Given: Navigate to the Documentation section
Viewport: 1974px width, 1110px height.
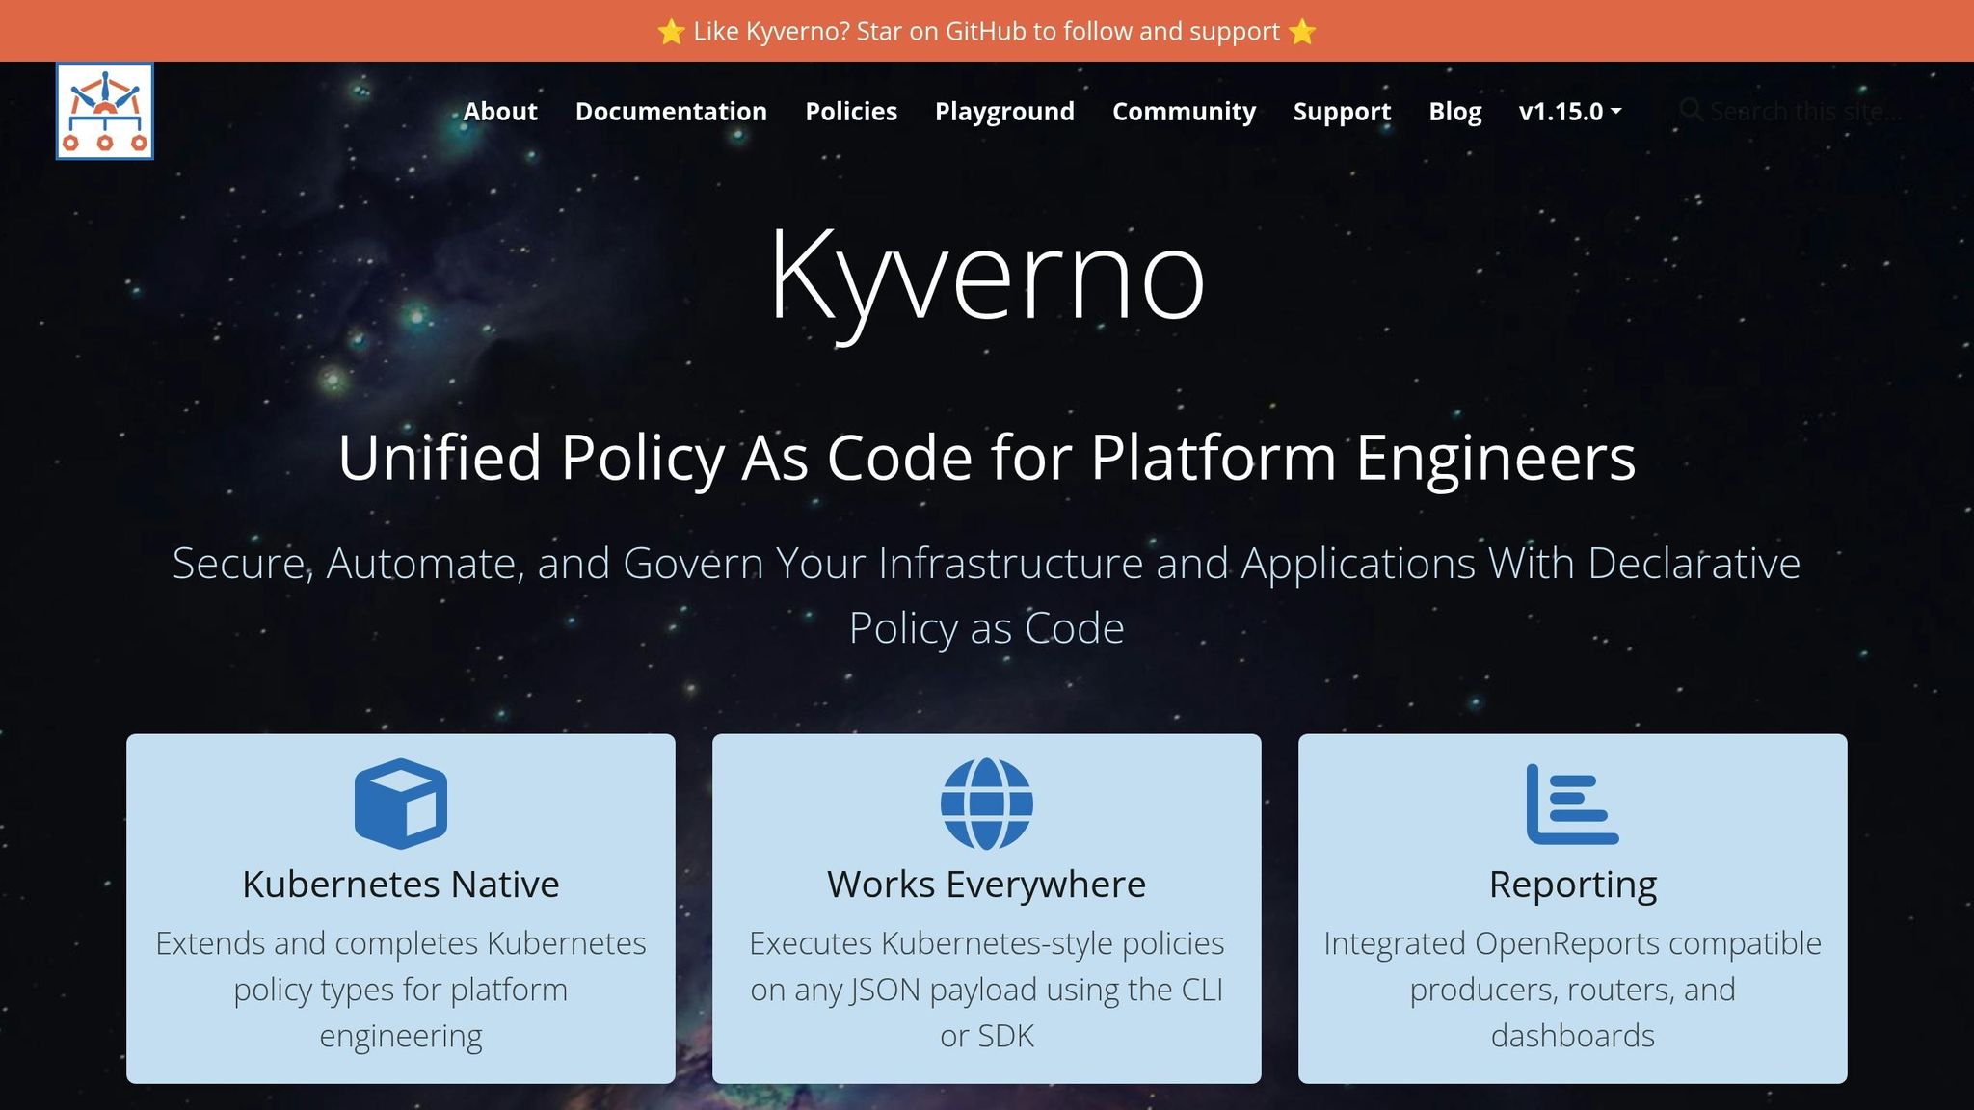Looking at the screenshot, I should pyautogui.click(x=671, y=111).
